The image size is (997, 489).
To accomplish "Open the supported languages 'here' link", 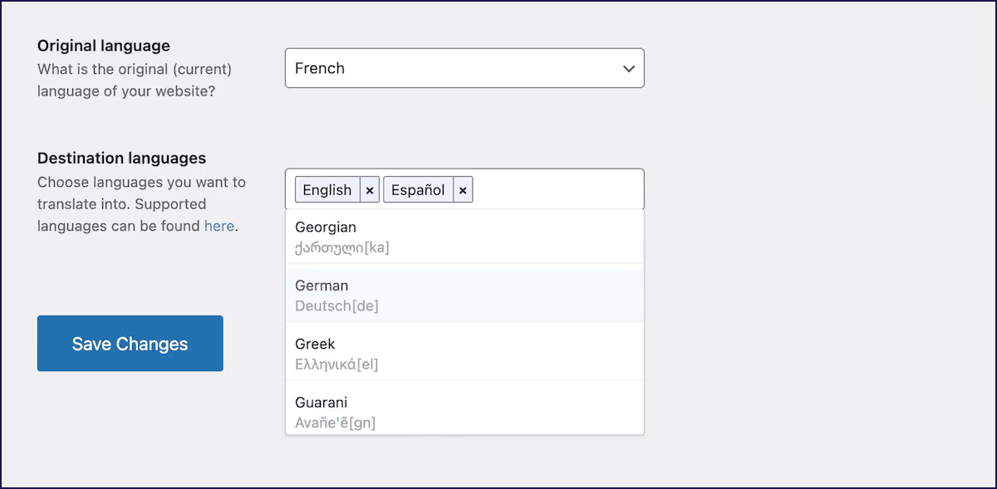I will tap(219, 226).
